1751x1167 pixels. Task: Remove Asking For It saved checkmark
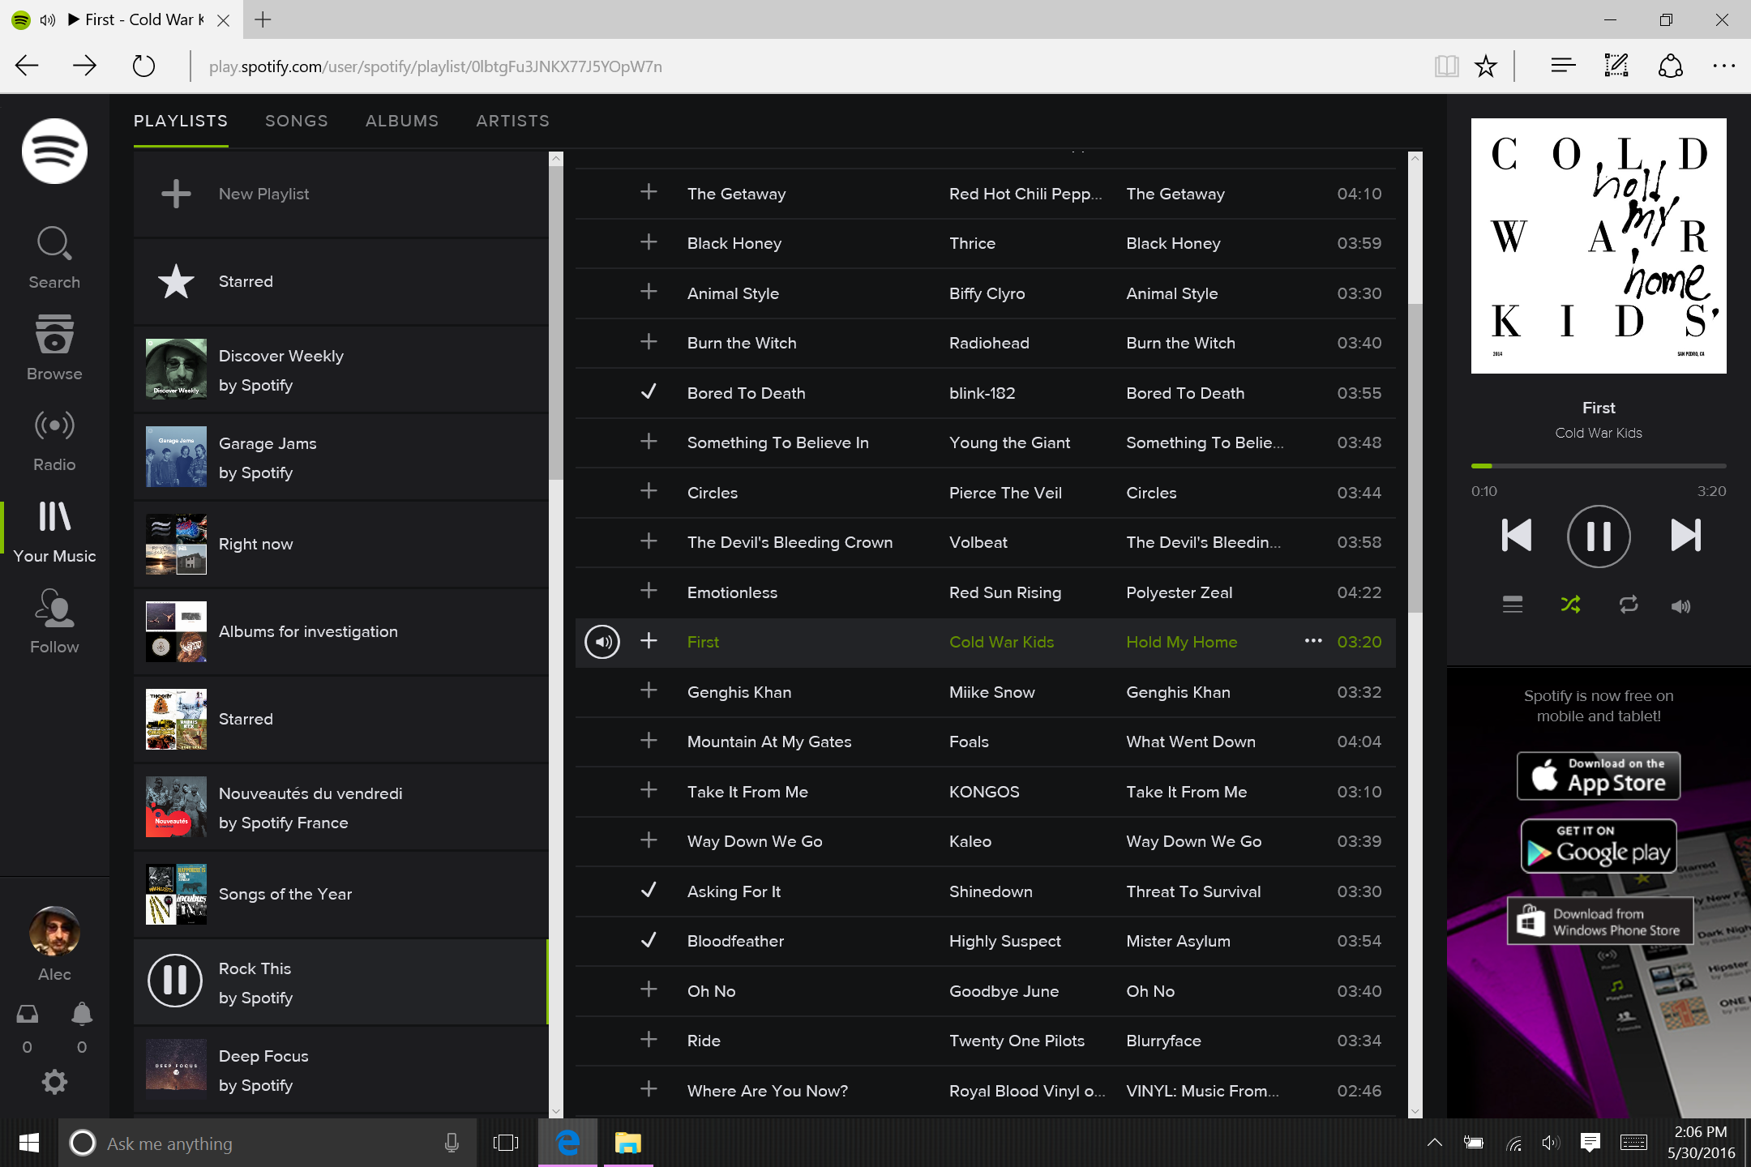pyautogui.click(x=649, y=891)
